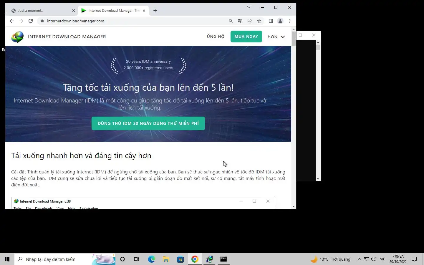
Task: Open the Windows Start menu
Action: pos(7,259)
